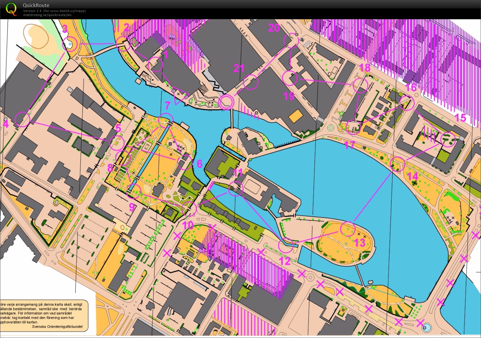Click the Svenska Orienteringsförbundet text
Screen dimensions: 481x338
(x=57, y=327)
